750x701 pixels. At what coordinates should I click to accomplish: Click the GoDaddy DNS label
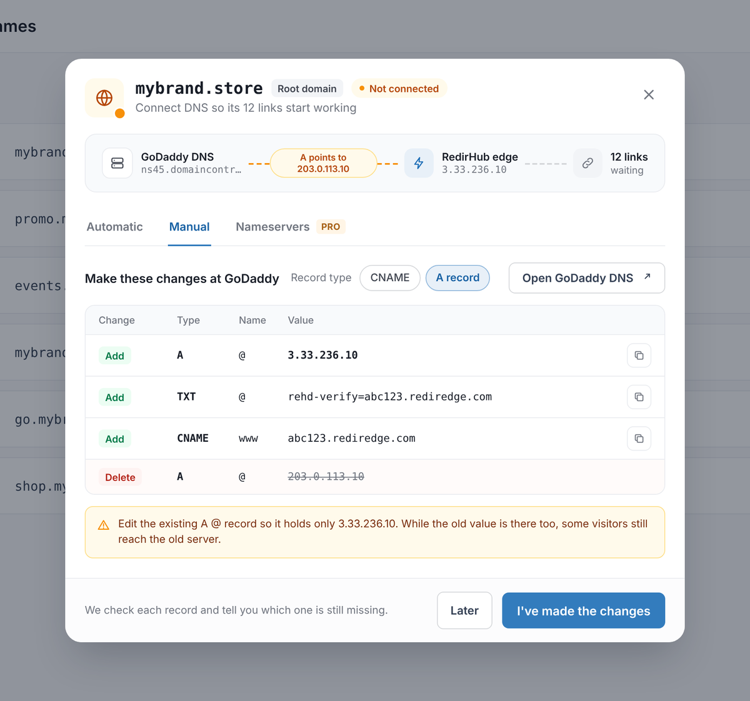tap(177, 157)
